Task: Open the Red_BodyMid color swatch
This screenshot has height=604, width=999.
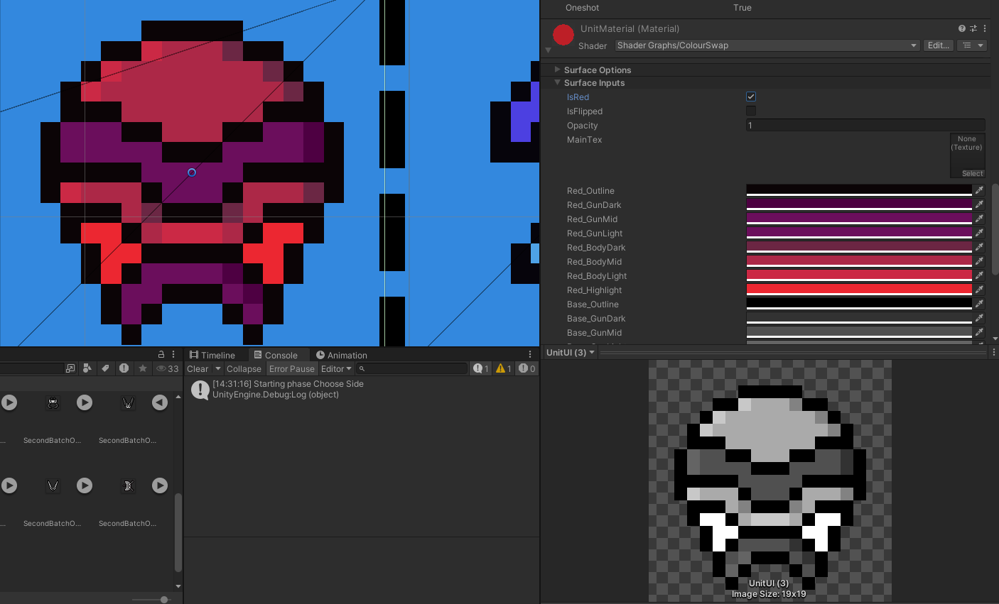Action: tap(858, 261)
